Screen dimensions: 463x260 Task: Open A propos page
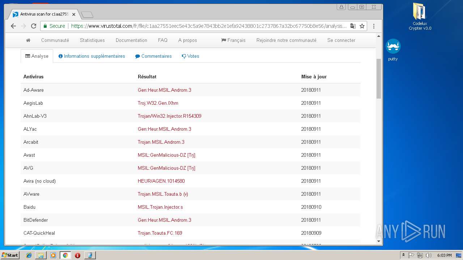pos(188,40)
